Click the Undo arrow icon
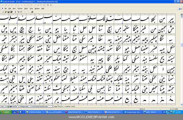This screenshot has width=183, height=120. [25, 12]
